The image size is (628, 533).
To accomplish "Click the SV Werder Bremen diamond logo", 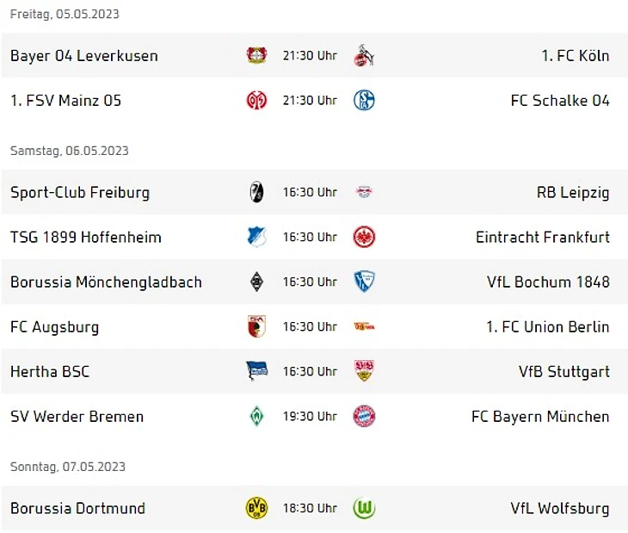I will click(256, 417).
